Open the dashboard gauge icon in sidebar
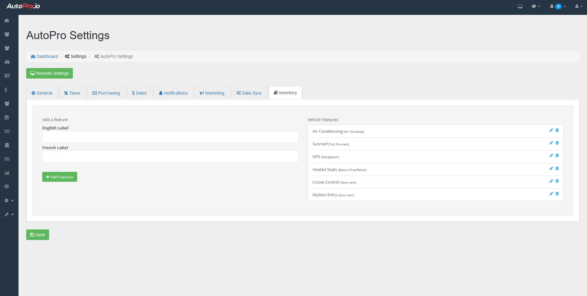The height and width of the screenshot is (296, 587). coord(7,21)
